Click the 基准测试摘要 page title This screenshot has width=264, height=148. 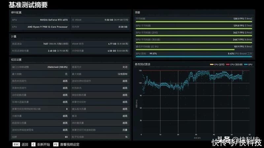[x=28, y=5]
